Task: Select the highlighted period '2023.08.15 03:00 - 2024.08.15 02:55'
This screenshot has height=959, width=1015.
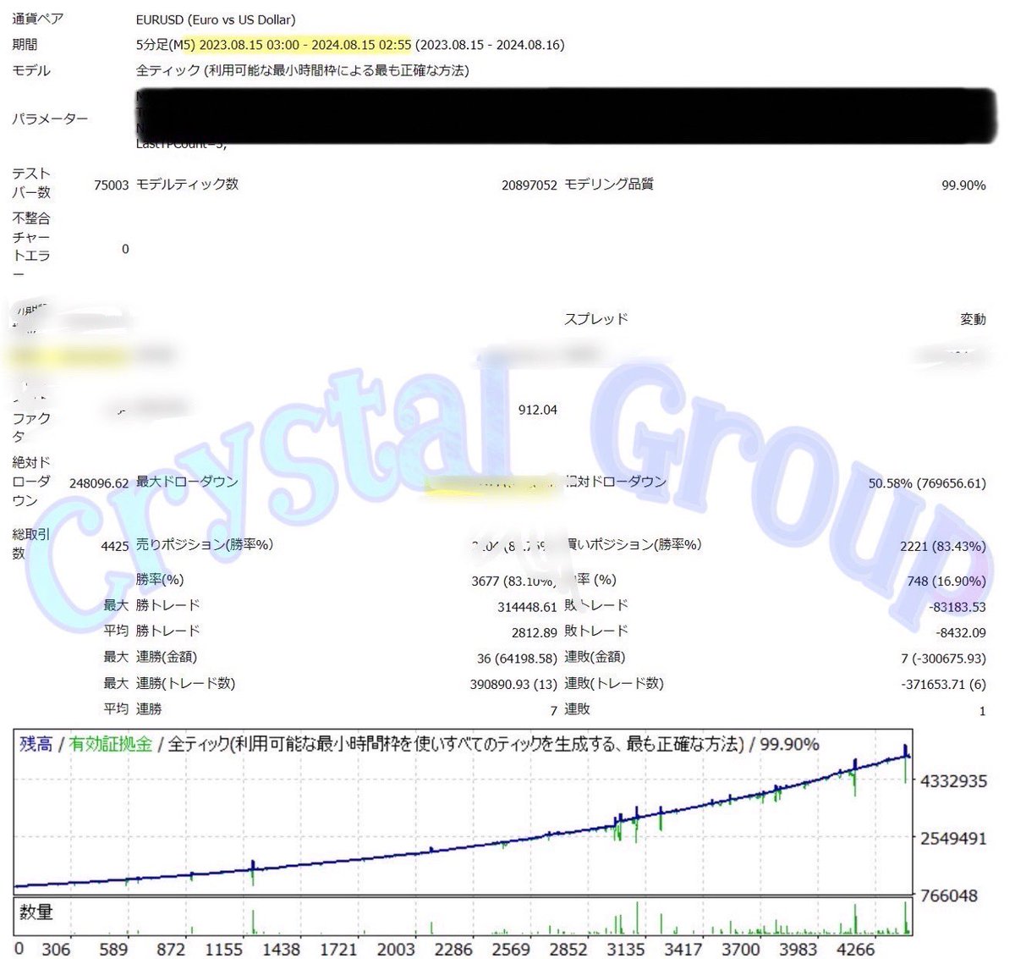Action: point(305,45)
